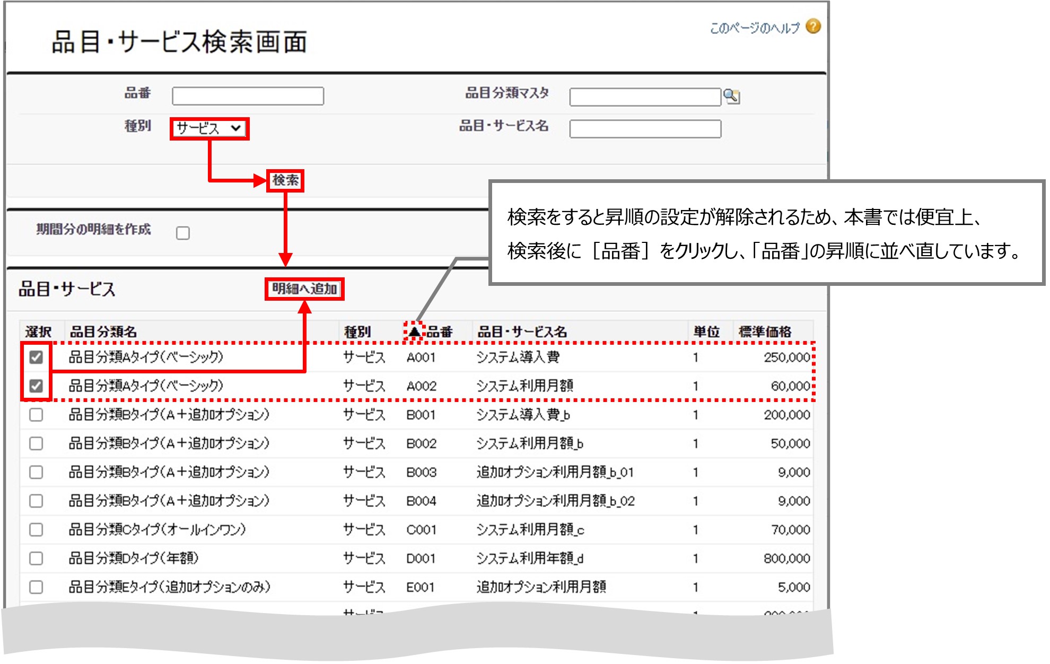Sort by the 品目・サービス名 column header

pos(522,332)
